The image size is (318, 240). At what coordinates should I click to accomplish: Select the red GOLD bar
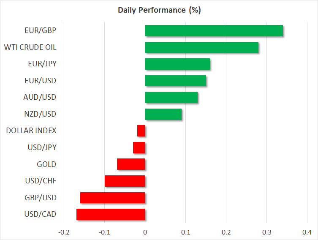[x=131, y=164]
